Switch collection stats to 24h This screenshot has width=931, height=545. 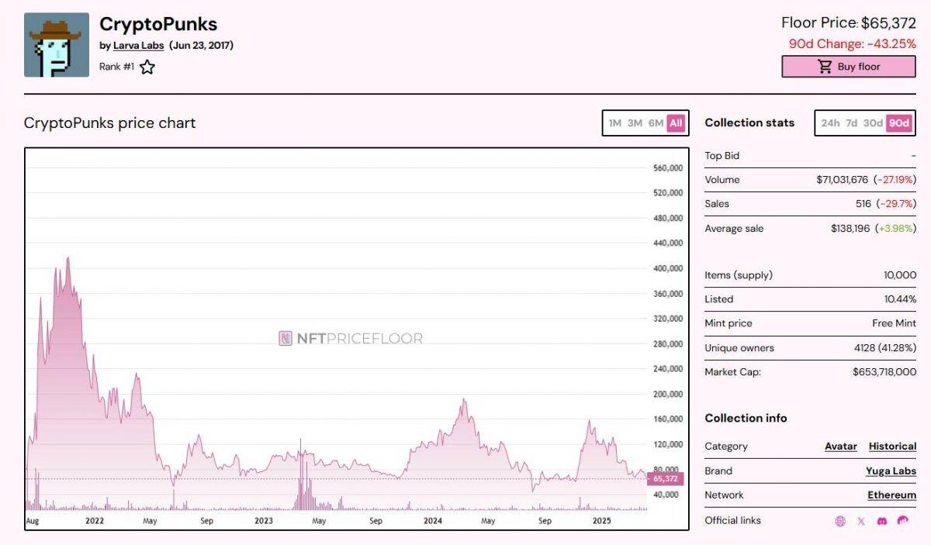tap(830, 123)
